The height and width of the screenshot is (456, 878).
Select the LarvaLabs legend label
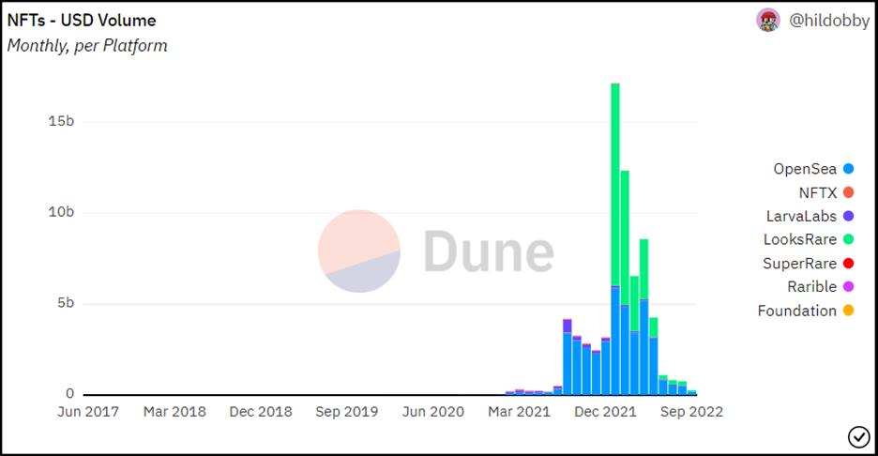[801, 216]
